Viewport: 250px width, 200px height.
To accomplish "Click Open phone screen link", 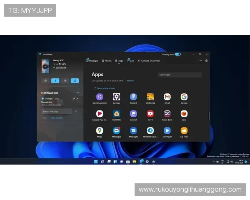I will click(105, 88).
